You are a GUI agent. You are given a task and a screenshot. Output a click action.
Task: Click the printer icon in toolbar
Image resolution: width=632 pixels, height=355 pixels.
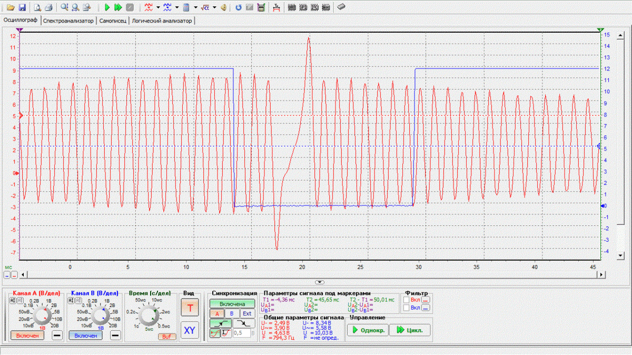click(x=48, y=7)
